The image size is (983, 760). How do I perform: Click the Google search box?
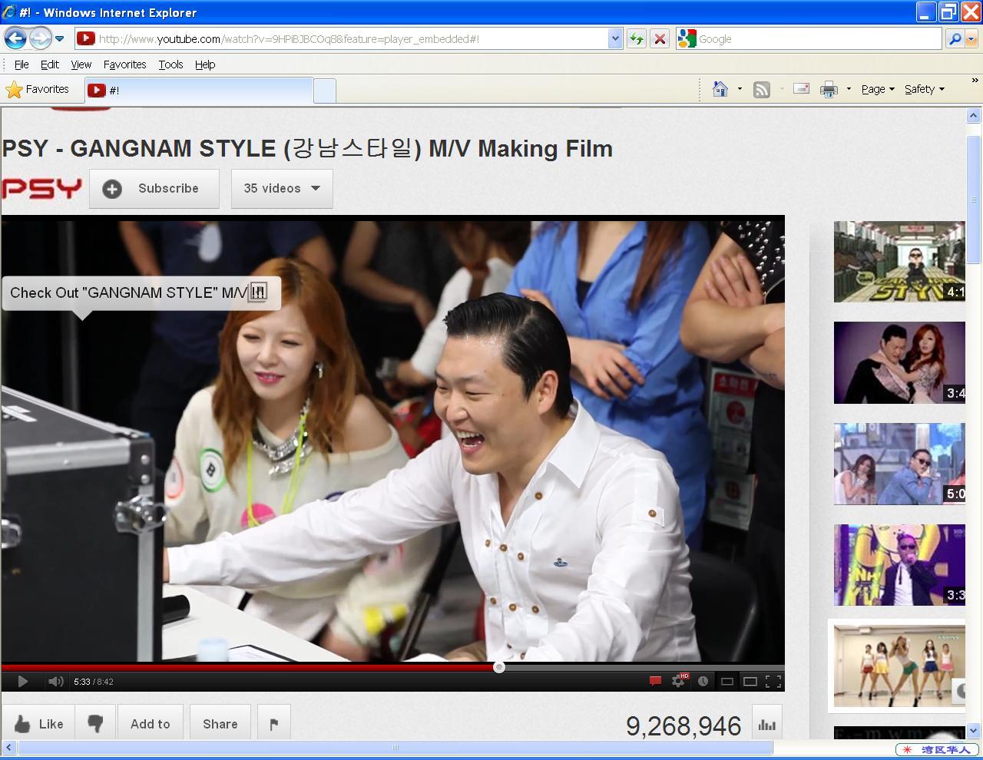(x=819, y=39)
